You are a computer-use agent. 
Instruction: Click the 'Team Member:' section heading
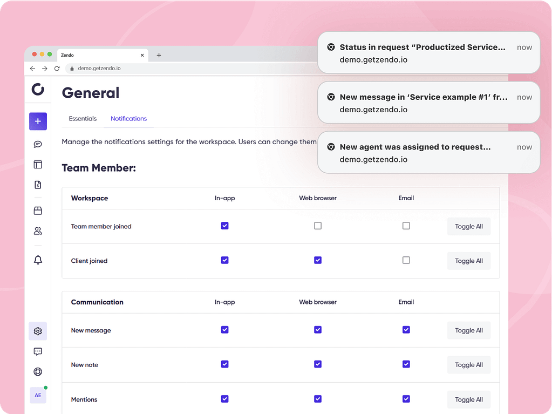(x=99, y=168)
